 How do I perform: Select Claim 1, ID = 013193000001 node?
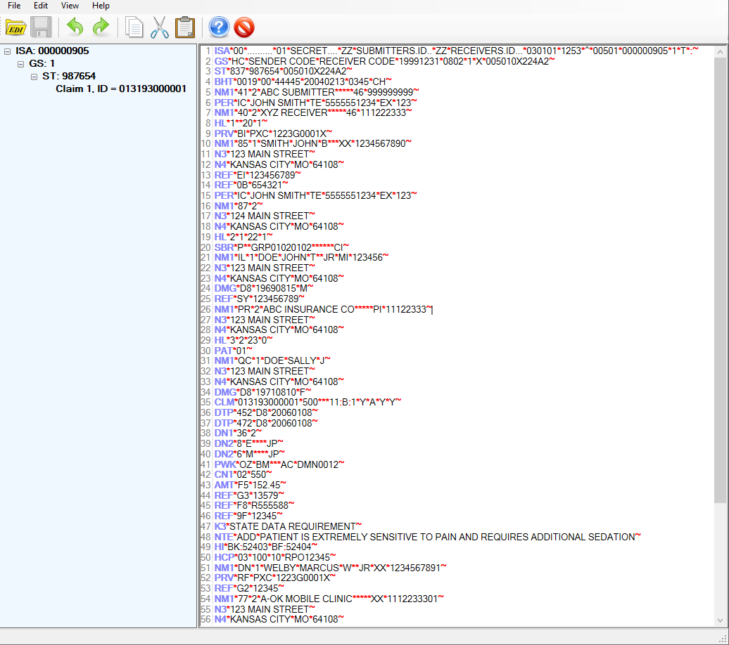click(x=121, y=89)
